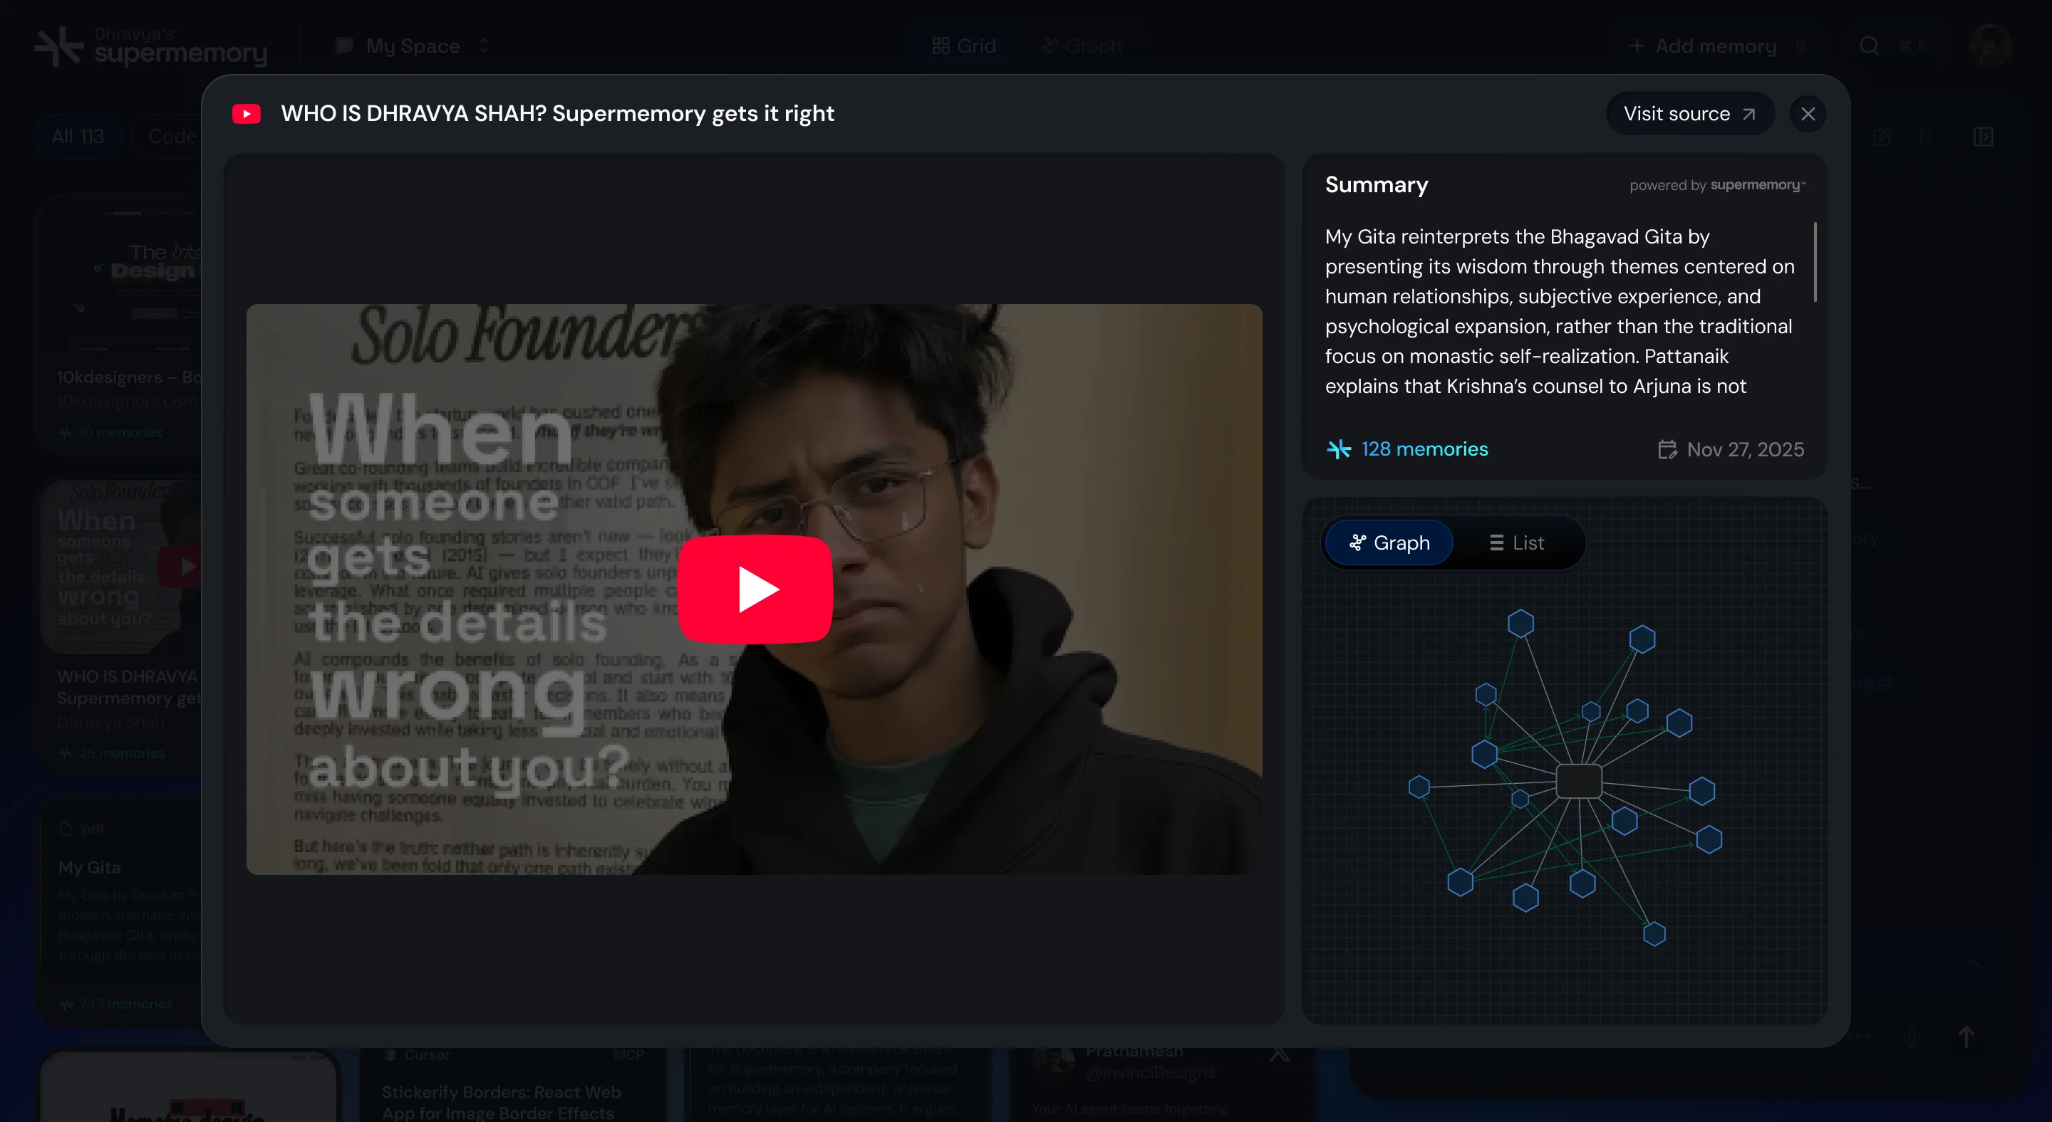Select the bottom-right hexagon node in the graph
The width and height of the screenshot is (2052, 1122).
[x=1654, y=933]
